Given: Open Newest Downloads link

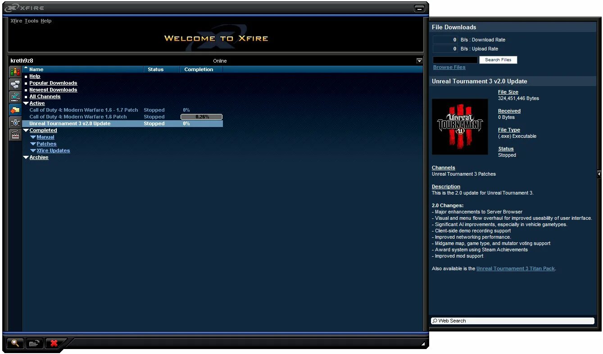Looking at the screenshot, I should (x=53, y=90).
